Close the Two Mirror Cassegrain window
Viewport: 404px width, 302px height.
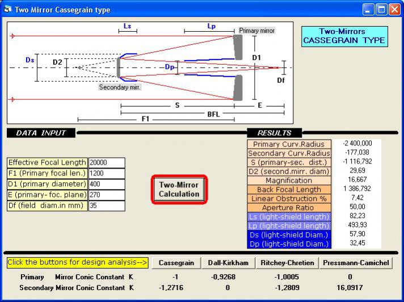[x=394, y=10]
